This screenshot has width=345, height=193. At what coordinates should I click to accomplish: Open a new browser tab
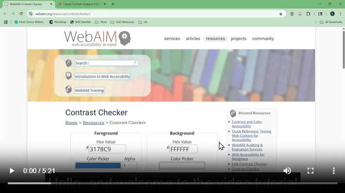113,4
